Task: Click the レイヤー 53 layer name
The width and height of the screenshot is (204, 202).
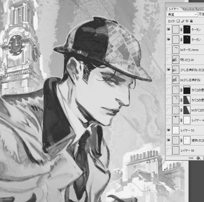Action: tap(187, 130)
